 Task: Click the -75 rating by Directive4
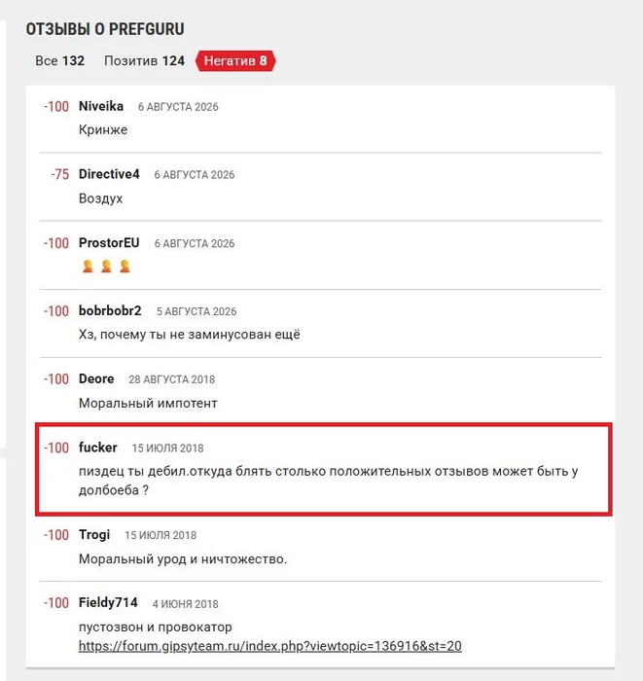(x=60, y=174)
